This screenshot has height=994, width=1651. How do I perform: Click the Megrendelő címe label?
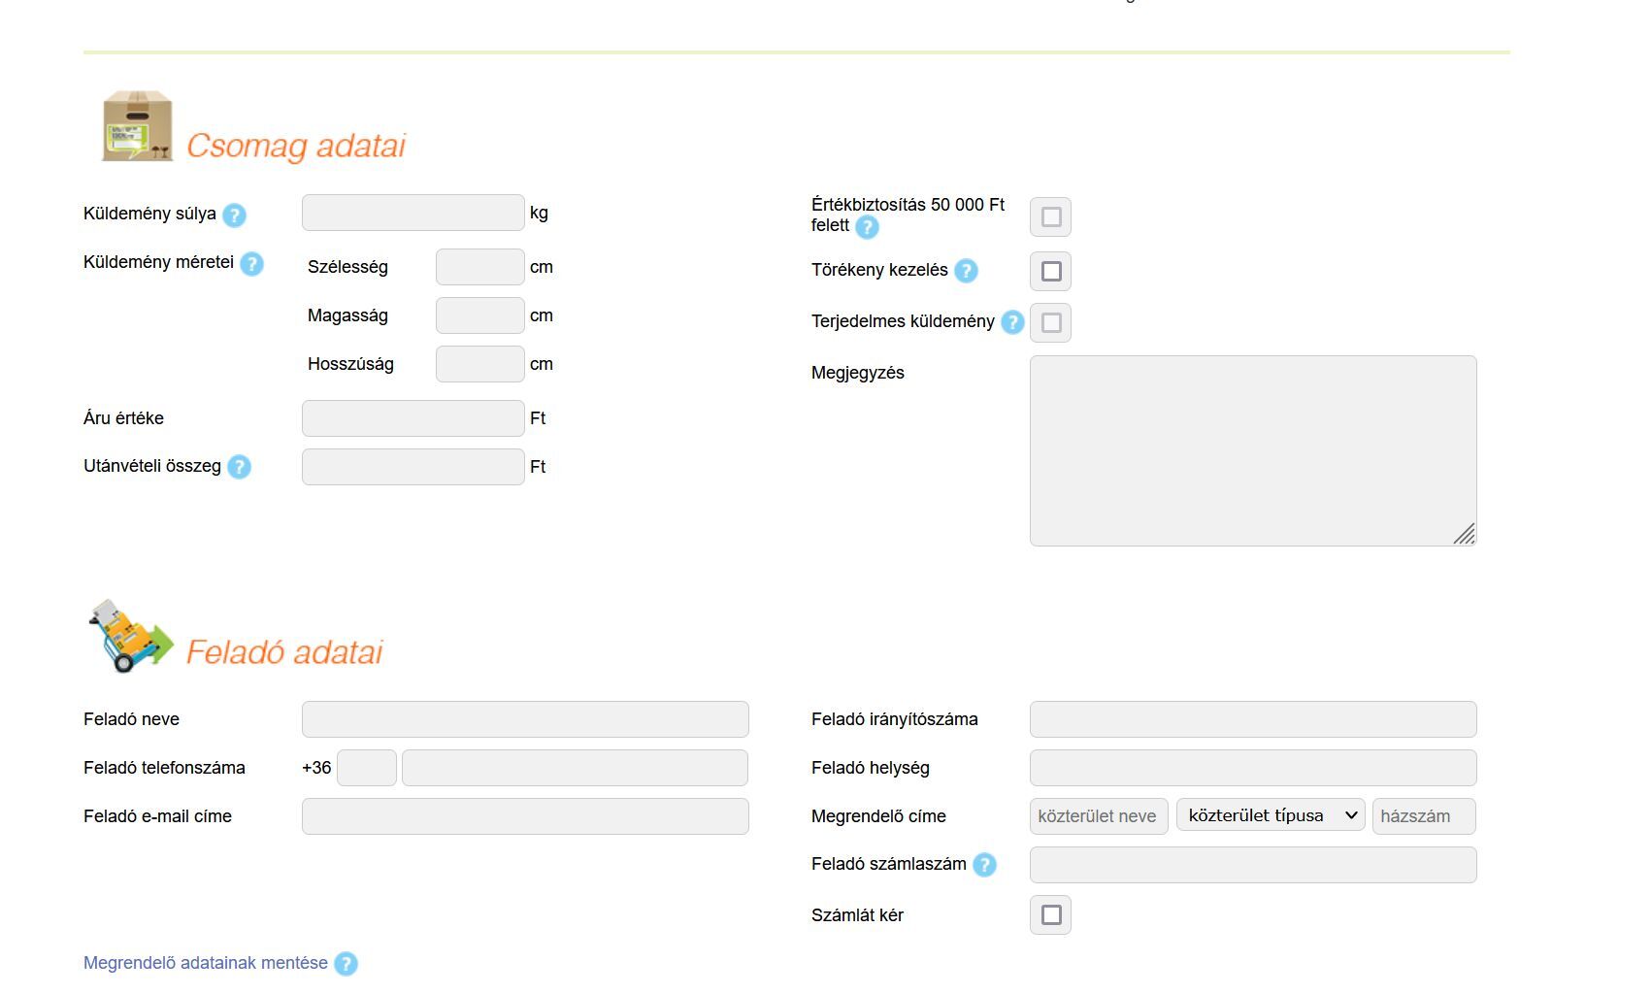(878, 816)
